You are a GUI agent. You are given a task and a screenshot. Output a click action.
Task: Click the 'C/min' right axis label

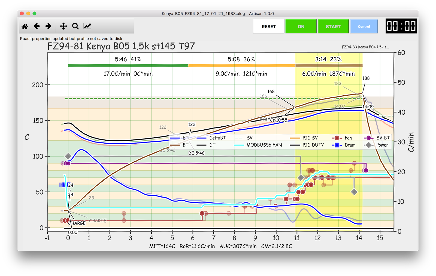click(411, 142)
